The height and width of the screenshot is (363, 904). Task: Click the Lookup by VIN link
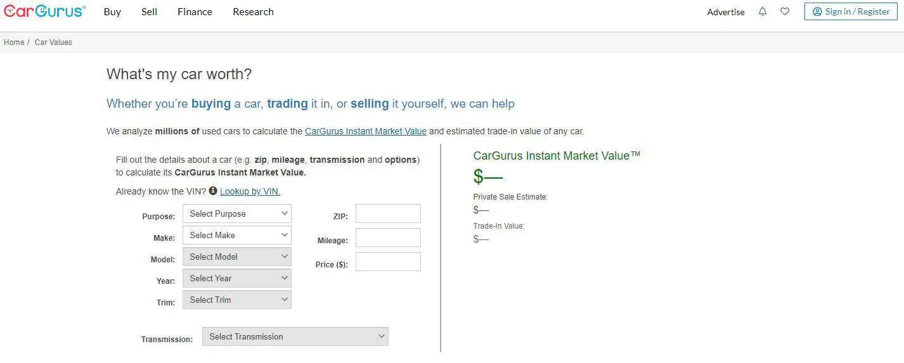coord(250,191)
